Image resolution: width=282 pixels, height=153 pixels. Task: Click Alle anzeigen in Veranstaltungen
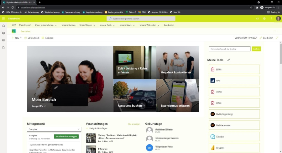134,124
